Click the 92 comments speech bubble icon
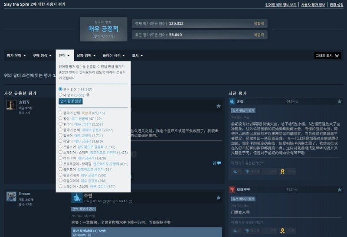 click(x=219, y=163)
